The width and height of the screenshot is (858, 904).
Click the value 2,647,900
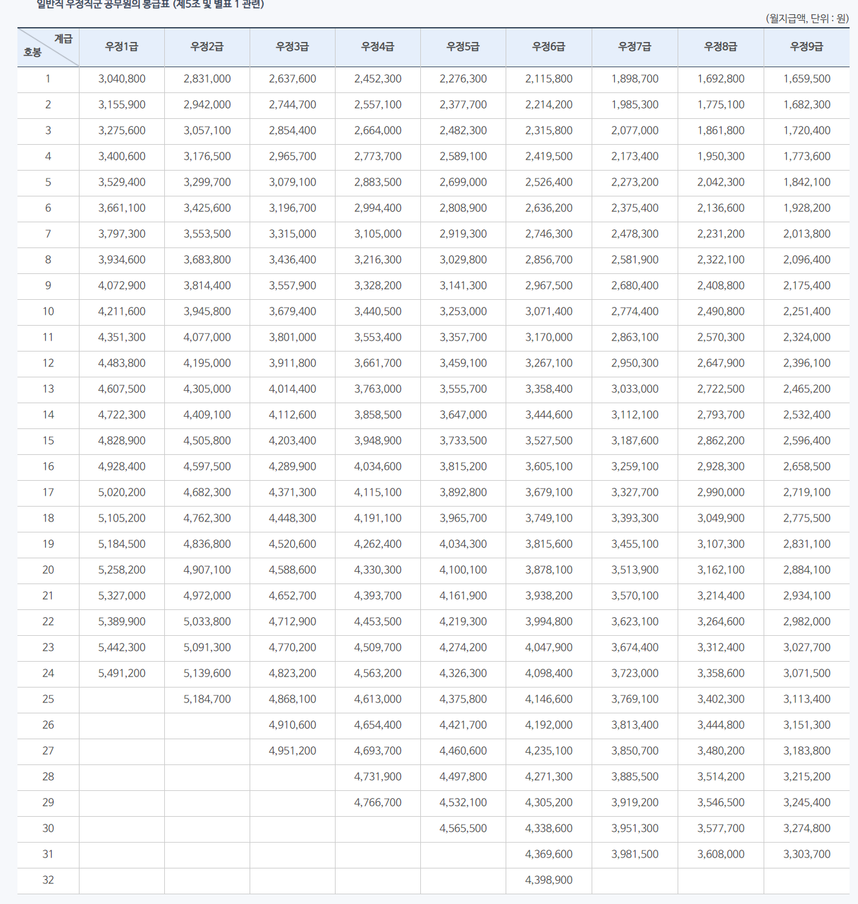(x=721, y=363)
